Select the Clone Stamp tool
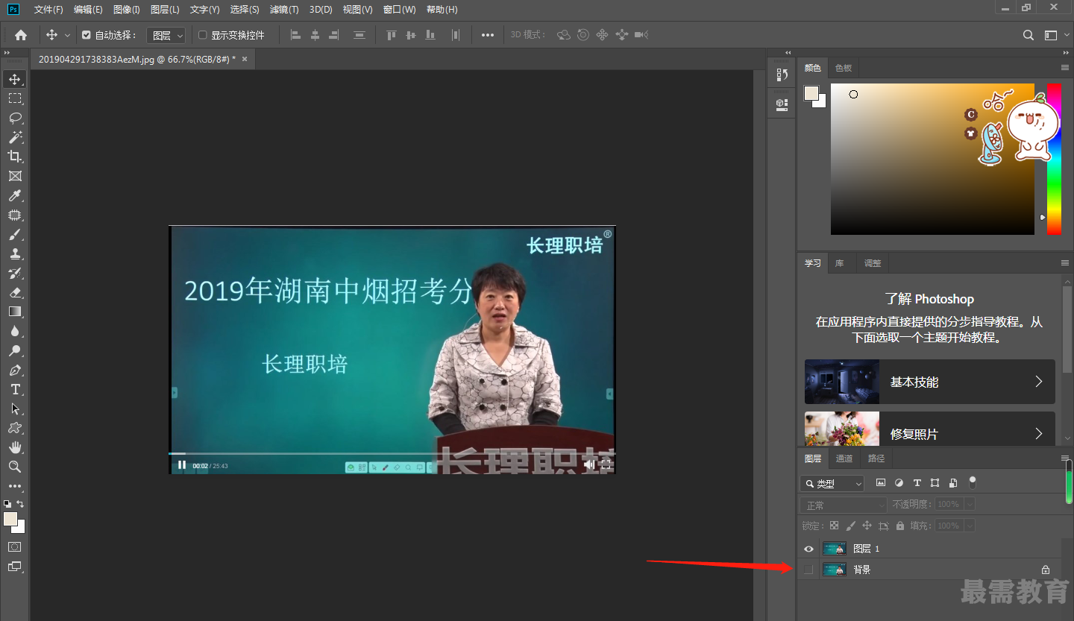Image resolution: width=1074 pixels, height=621 pixels. [x=15, y=253]
